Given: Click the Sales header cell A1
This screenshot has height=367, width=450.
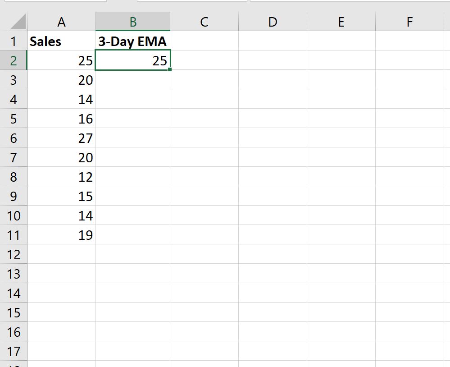Looking at the screenshot, I should pyautogui.click(x=61, y=41).
